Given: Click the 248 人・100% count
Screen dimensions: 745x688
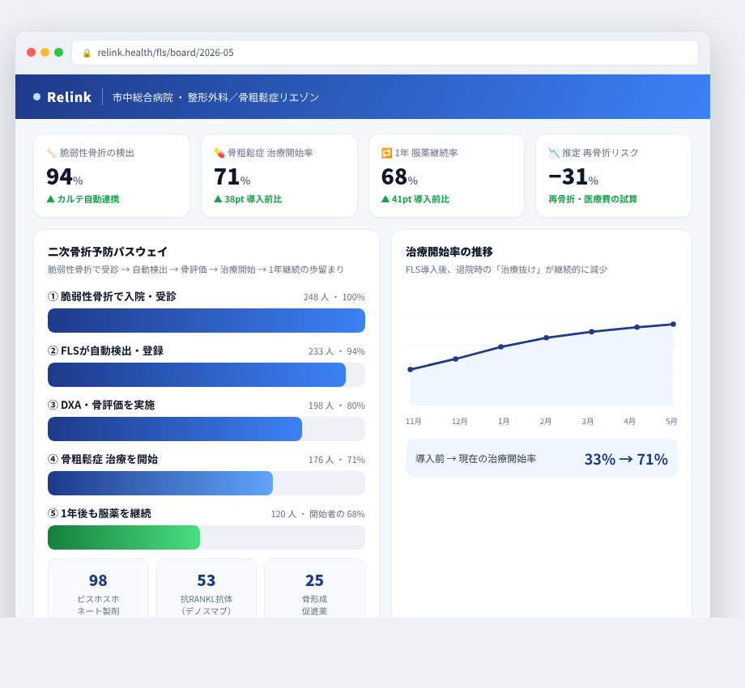Looking at the screenshot, I should coord(334,297).
